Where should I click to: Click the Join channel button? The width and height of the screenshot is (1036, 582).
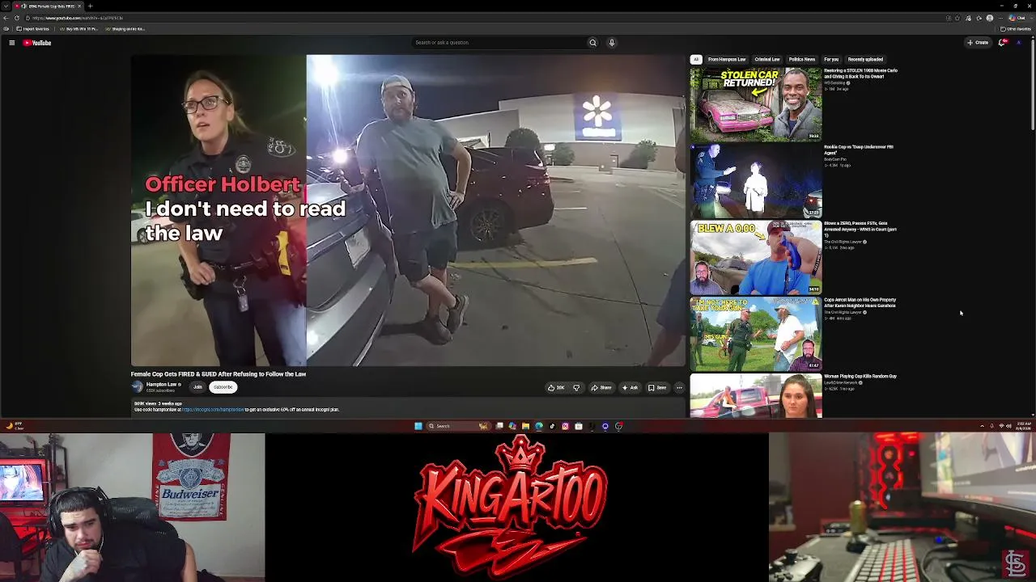(197, 387)
